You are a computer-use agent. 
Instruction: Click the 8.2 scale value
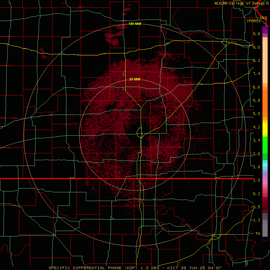(256, 60)
